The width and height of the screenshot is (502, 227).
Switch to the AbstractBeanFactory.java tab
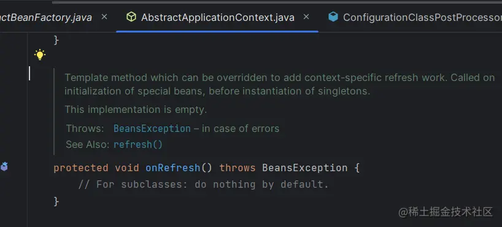click(46, 17)
